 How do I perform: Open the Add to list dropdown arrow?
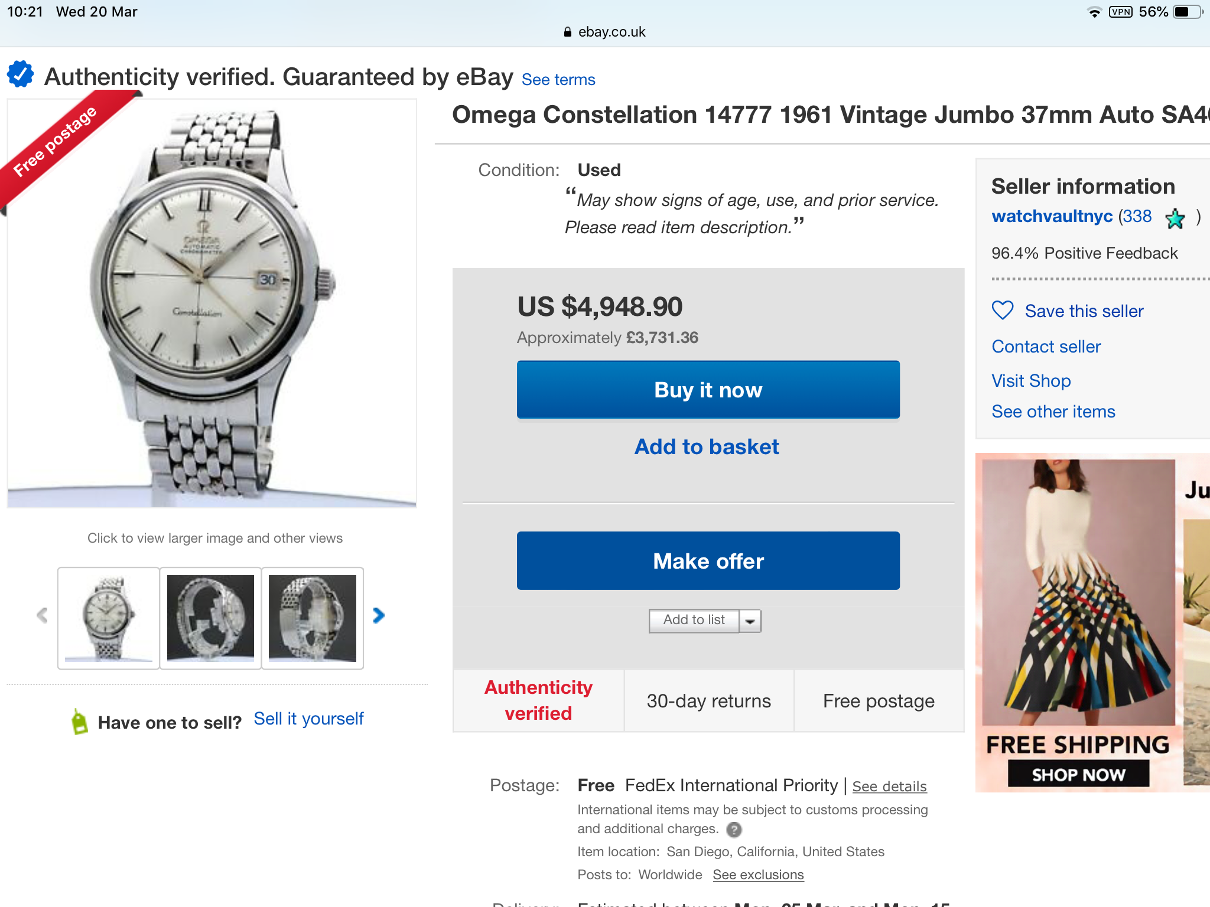[x=750, y=621]
